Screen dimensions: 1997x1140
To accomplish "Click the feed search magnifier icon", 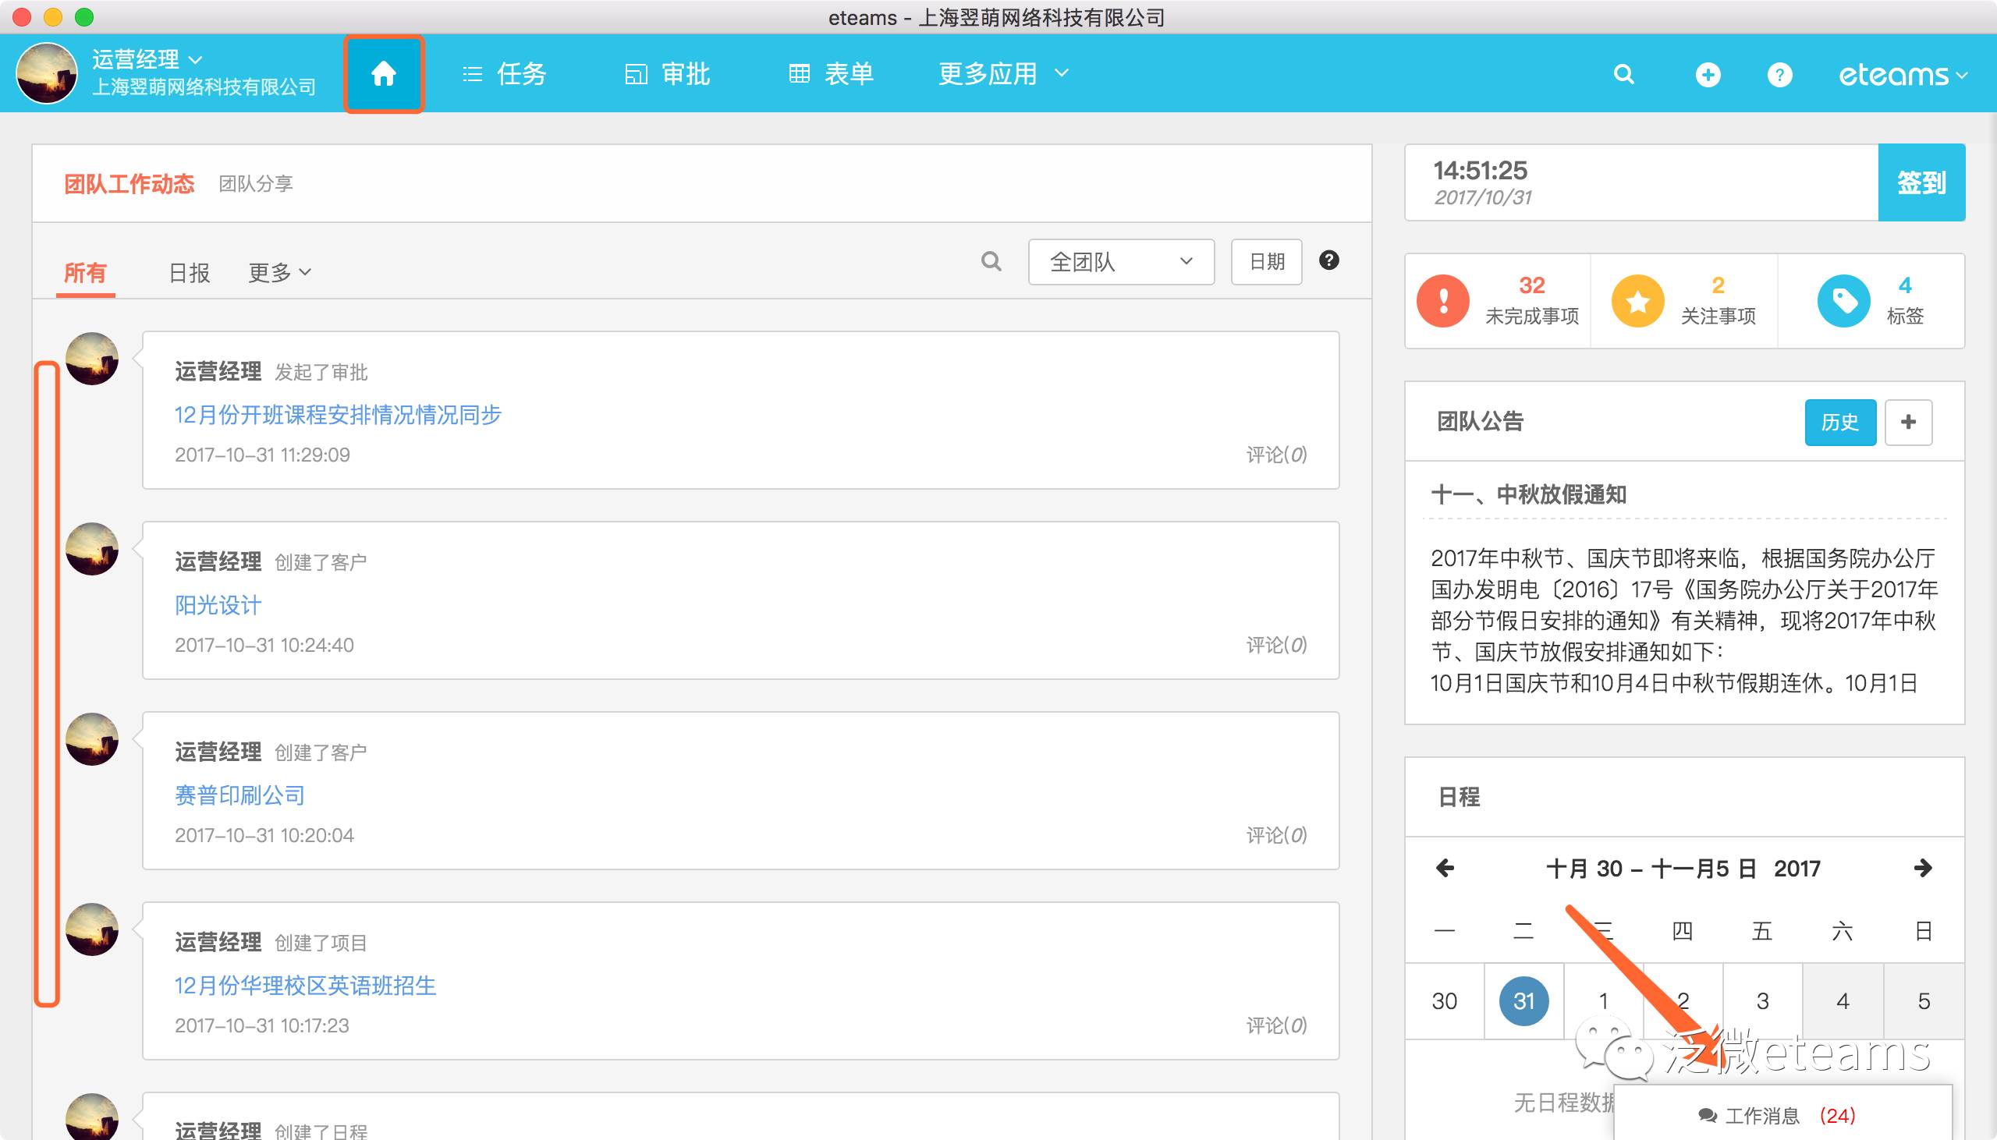I will coord(991,261).
